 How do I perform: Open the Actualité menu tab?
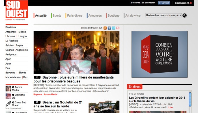[x=41, y=16]
